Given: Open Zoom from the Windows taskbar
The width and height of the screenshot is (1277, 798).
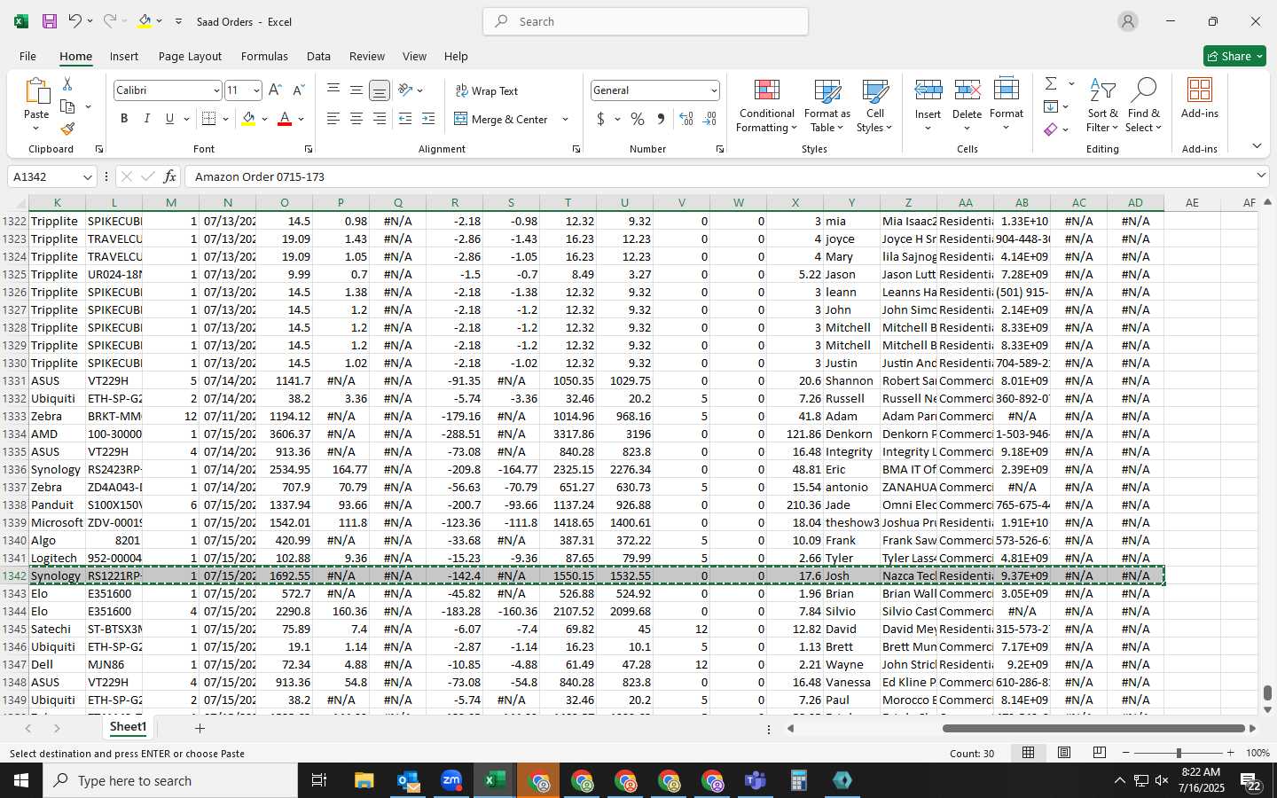Looking at the screenshot, I should 451,780.
